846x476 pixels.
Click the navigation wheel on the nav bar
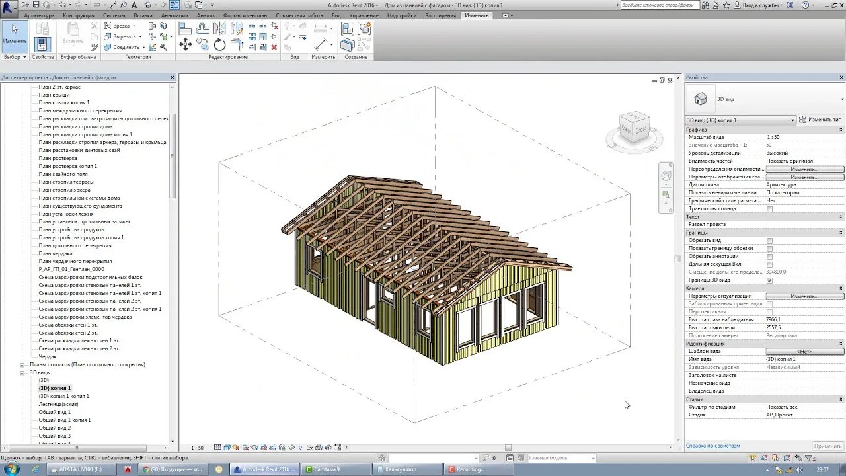[x=666, y=176]
